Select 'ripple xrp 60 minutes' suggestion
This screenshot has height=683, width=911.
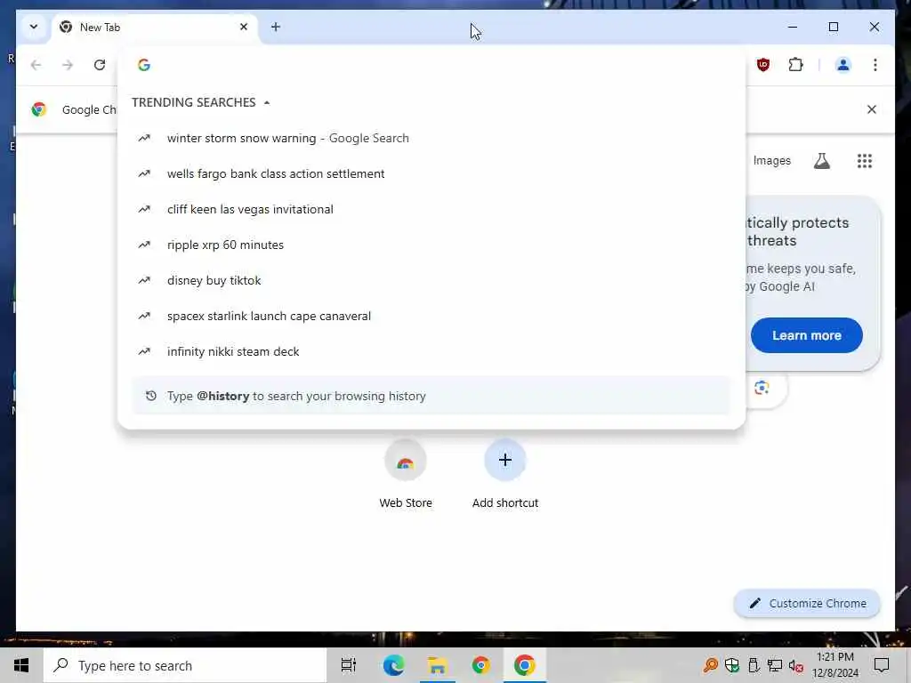point(431,245)
